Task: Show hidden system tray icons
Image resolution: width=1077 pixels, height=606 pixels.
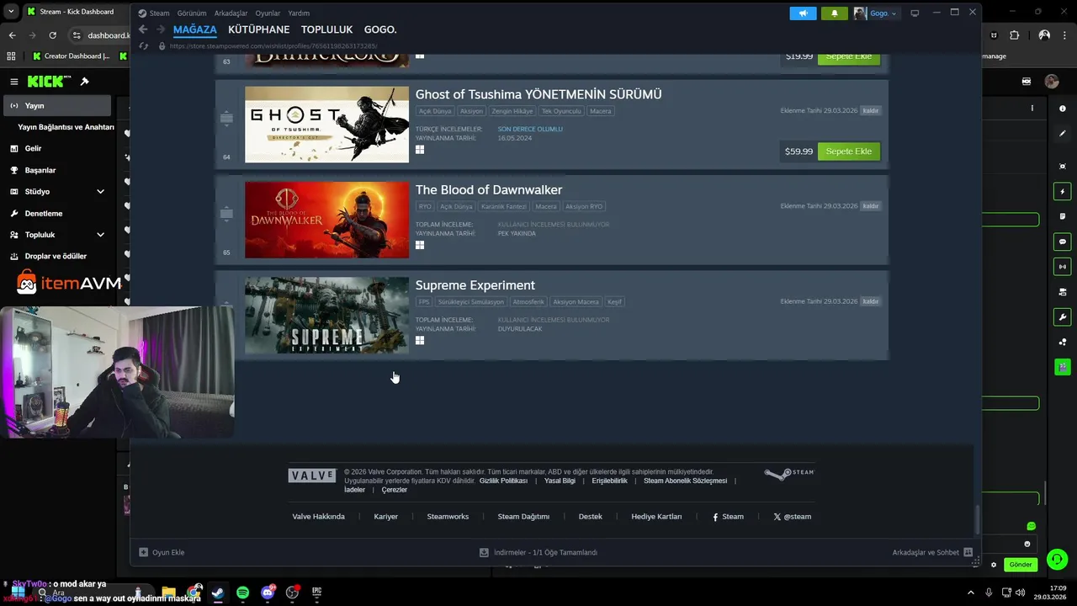Action: [x=970, y=593]
